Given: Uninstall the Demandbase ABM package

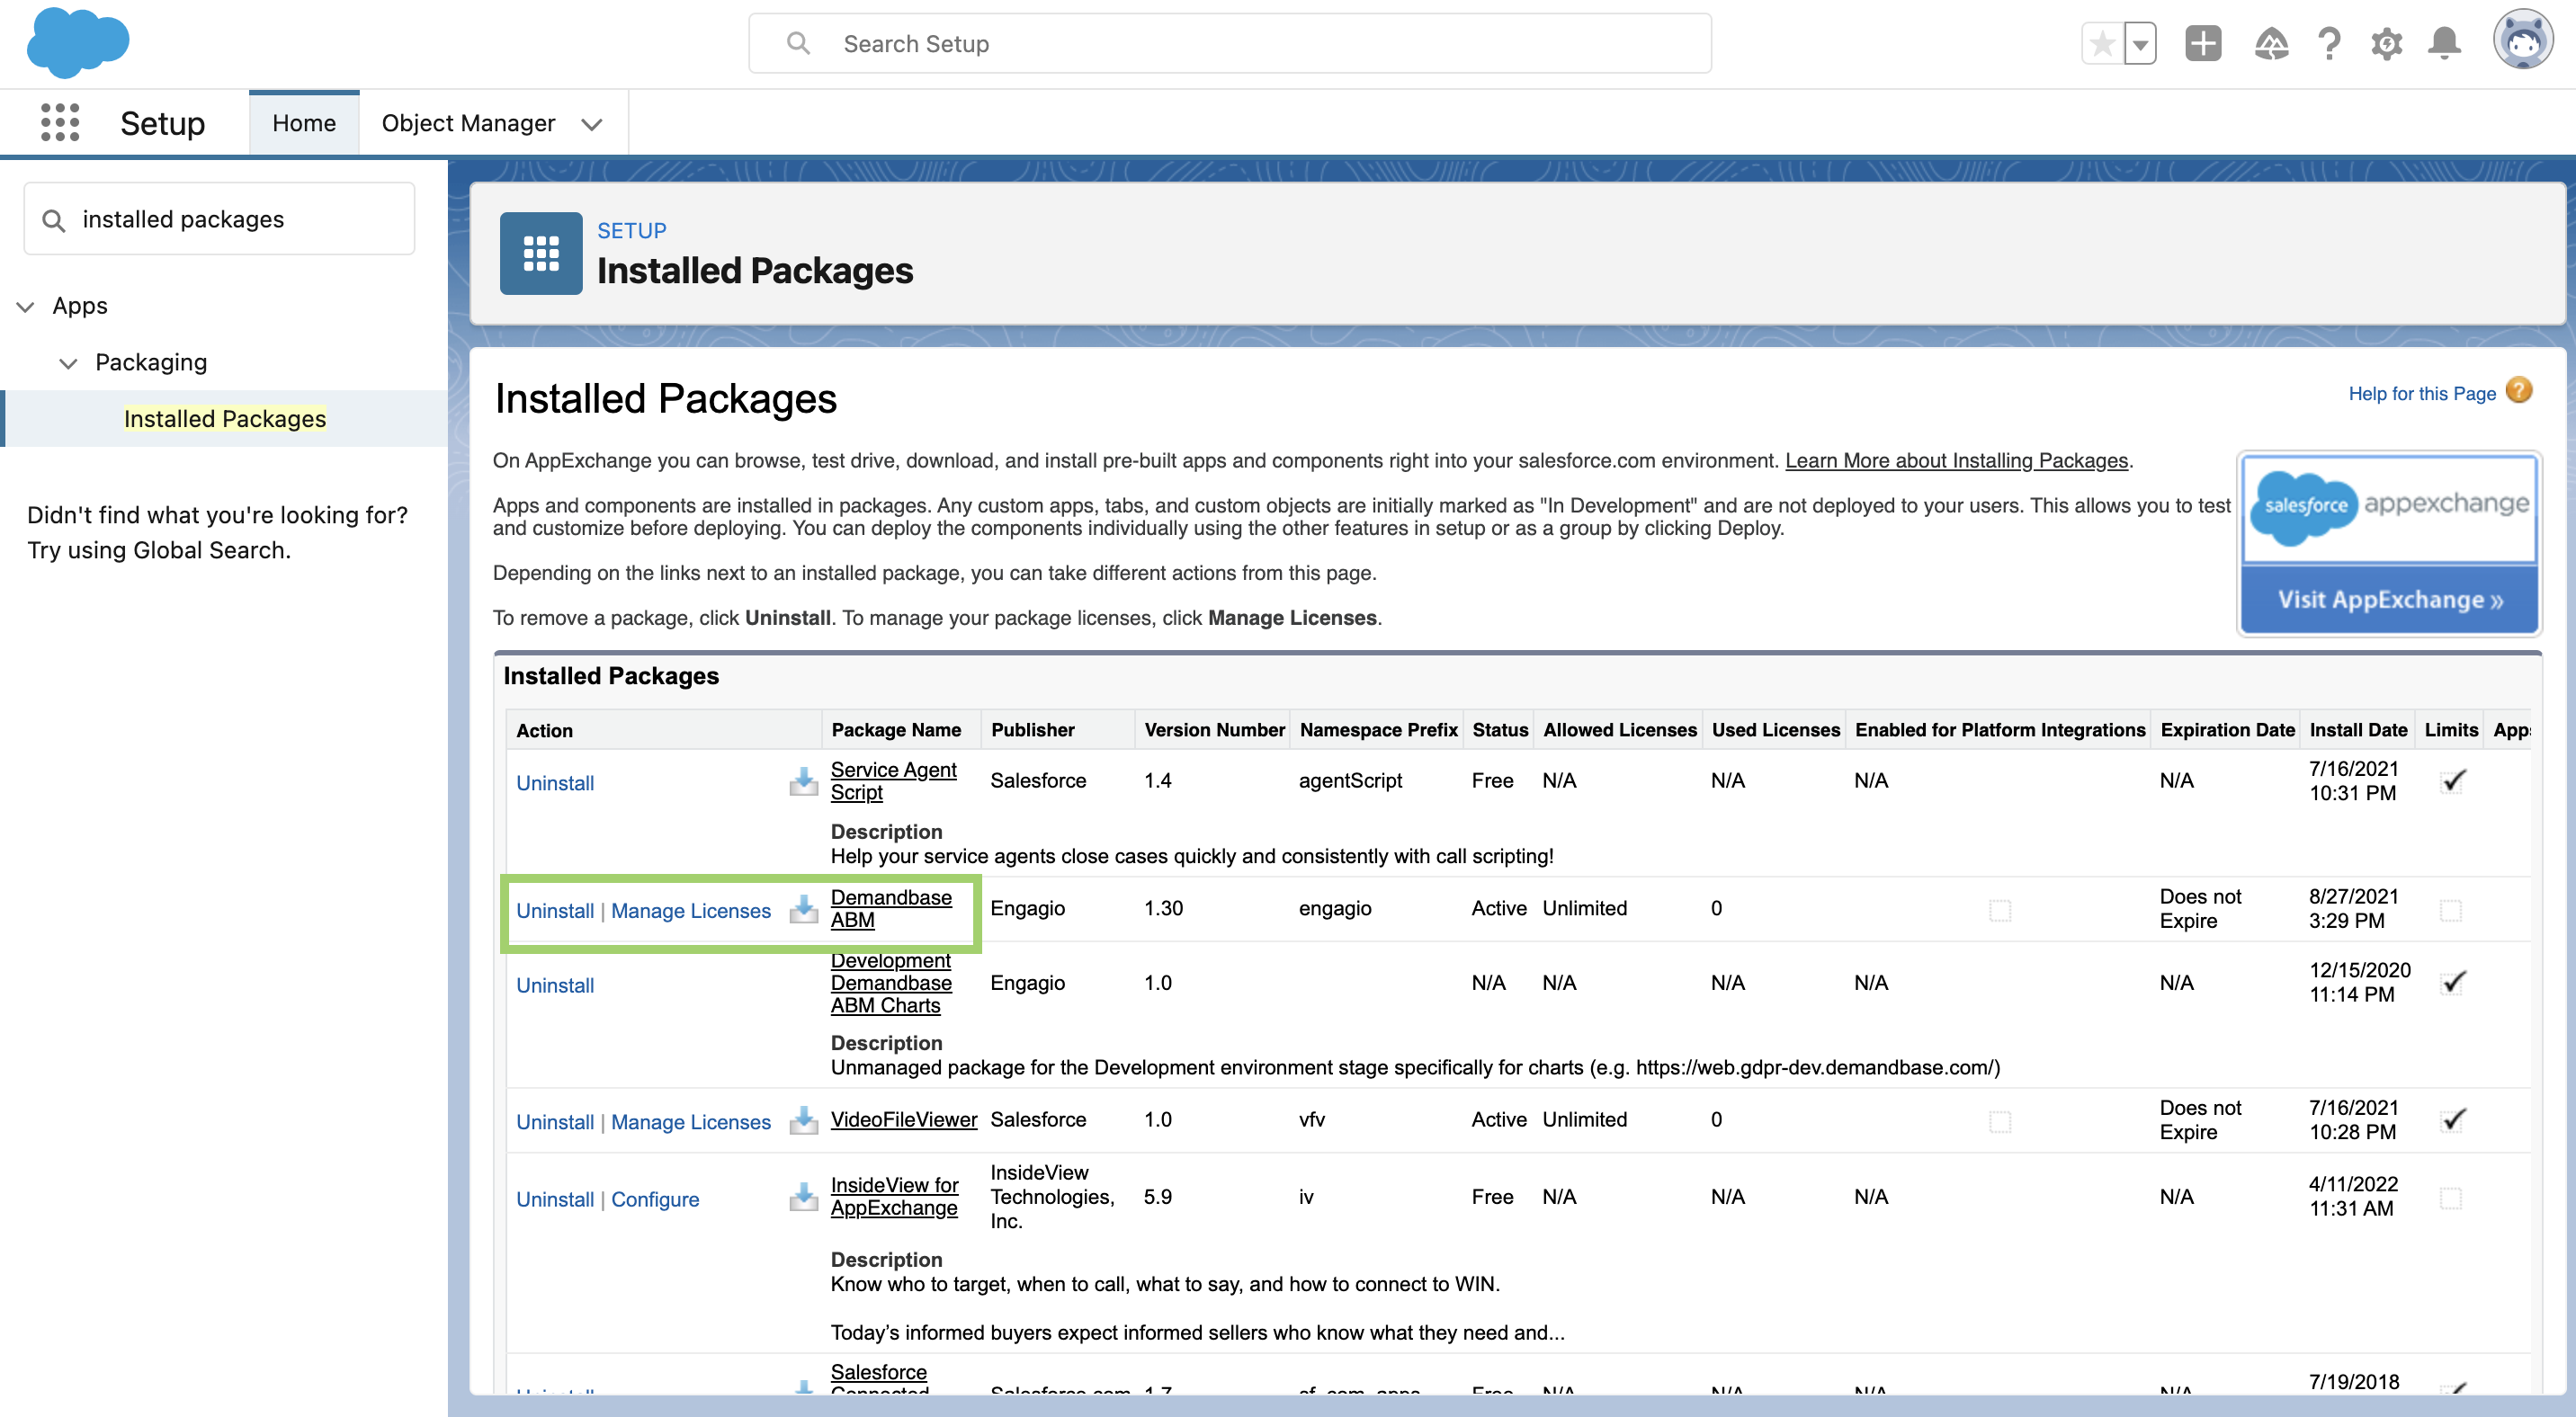Looking at the screenshot, I should coord(555,912).
